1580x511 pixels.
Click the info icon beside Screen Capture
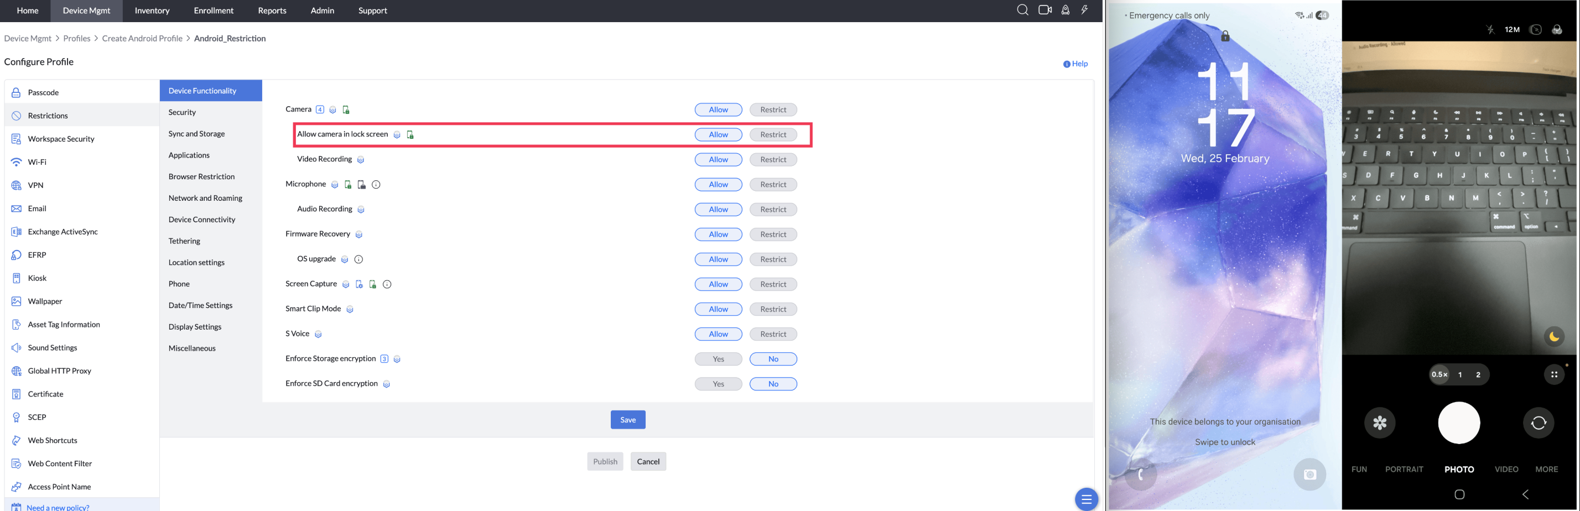pyautogui.click(x=387, y=284)
